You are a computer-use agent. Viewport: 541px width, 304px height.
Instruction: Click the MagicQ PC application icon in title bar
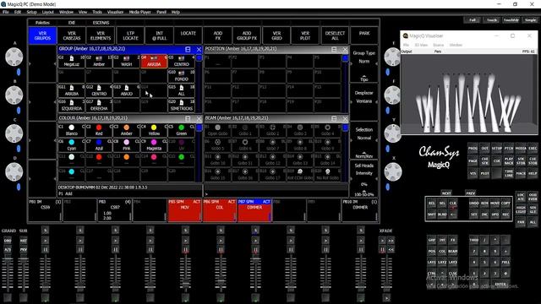tap(3, 4)
